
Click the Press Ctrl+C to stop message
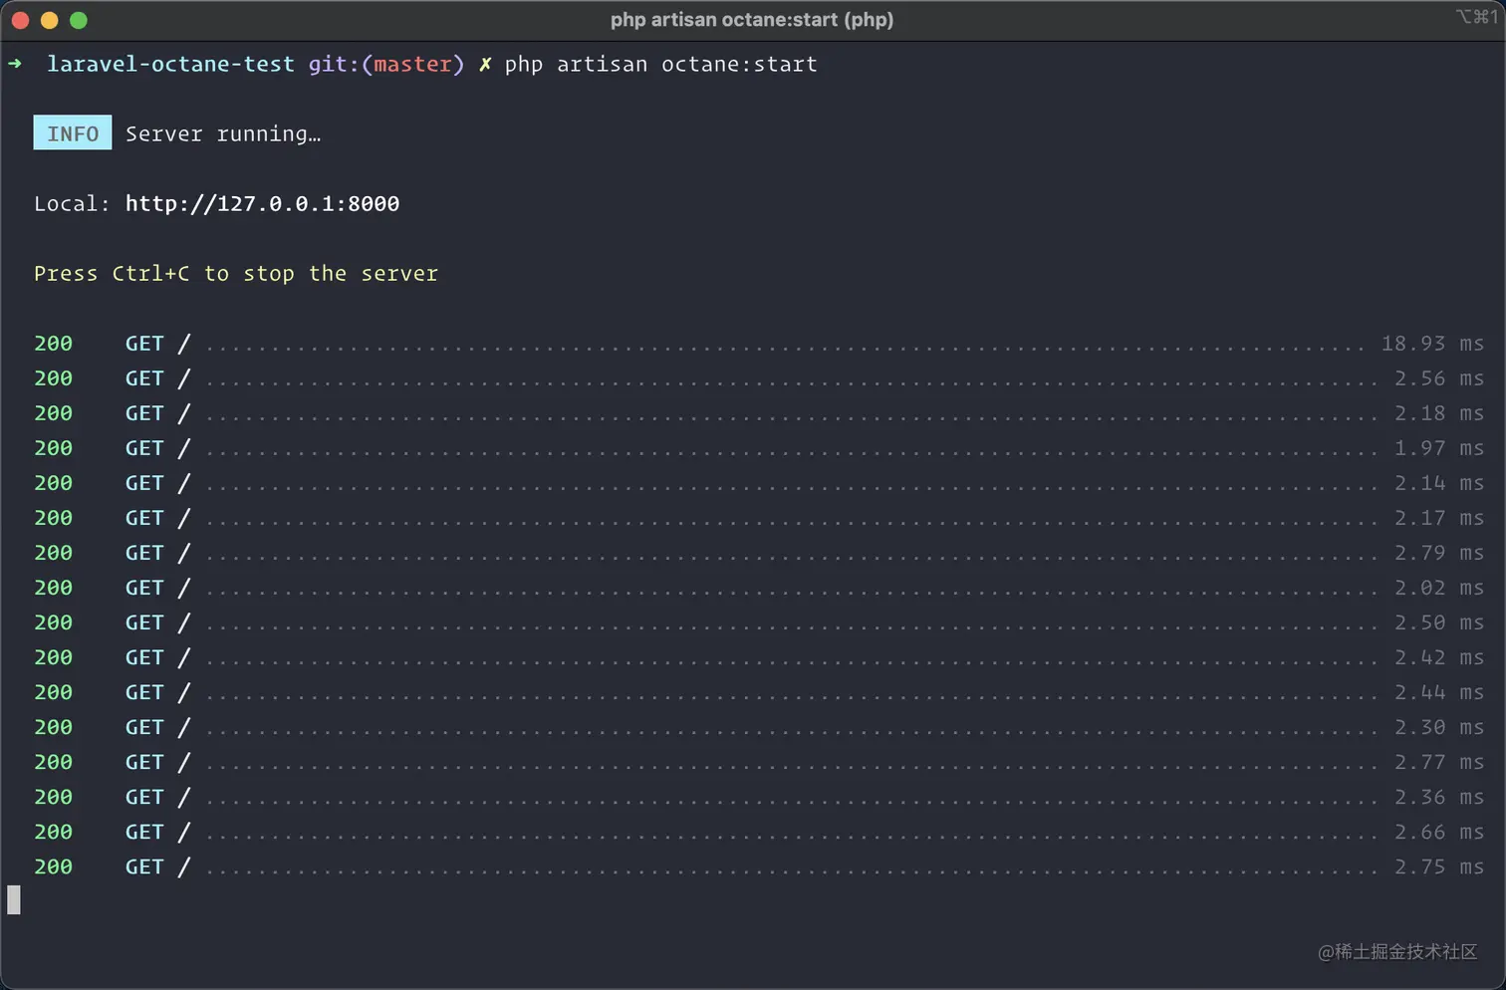(x=236, y=273)
